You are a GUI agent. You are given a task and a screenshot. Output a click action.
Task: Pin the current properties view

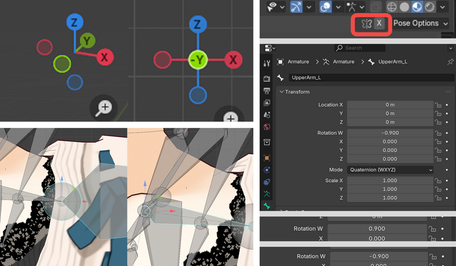click(x=450, y=62)
